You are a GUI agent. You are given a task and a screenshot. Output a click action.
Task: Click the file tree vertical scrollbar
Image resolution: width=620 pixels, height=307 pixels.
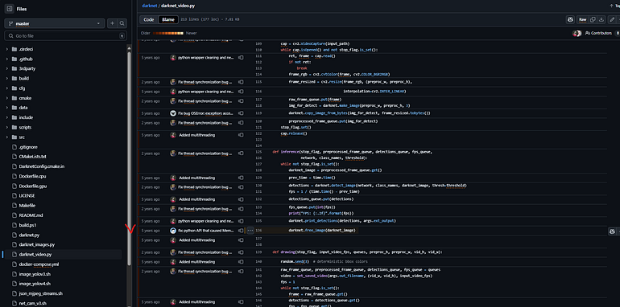[129, 158]
